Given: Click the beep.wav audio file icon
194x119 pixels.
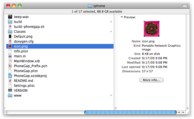Looking at the screenshot, I should click(x=10, y=17).
